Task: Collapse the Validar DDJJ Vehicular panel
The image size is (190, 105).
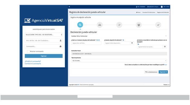Action: (x=166, y=36)
